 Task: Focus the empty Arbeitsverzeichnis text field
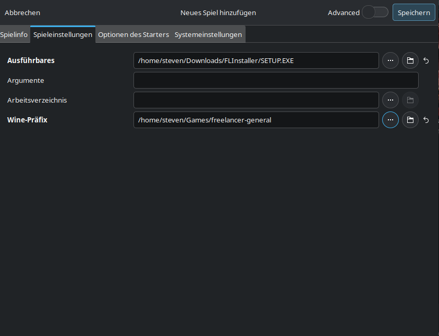pos(256,100)
